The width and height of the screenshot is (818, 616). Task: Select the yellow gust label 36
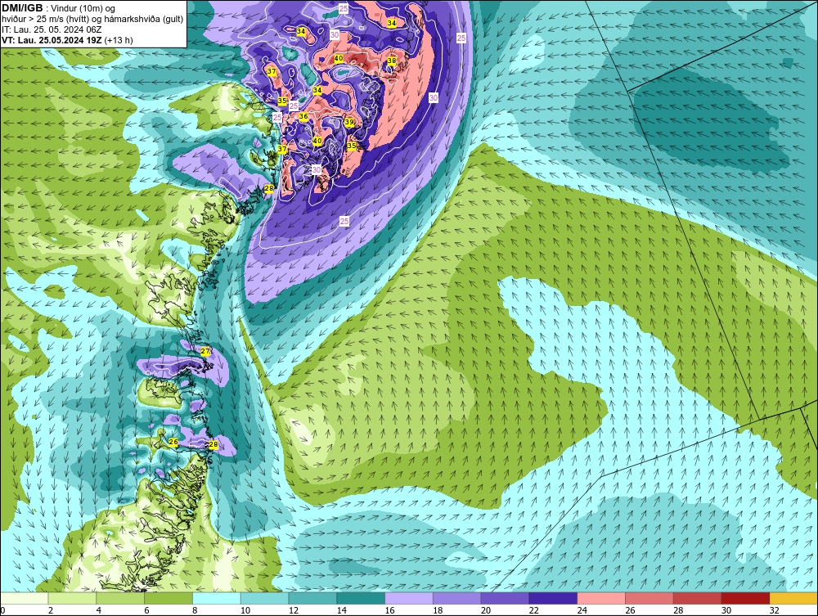tap(303, 117)
